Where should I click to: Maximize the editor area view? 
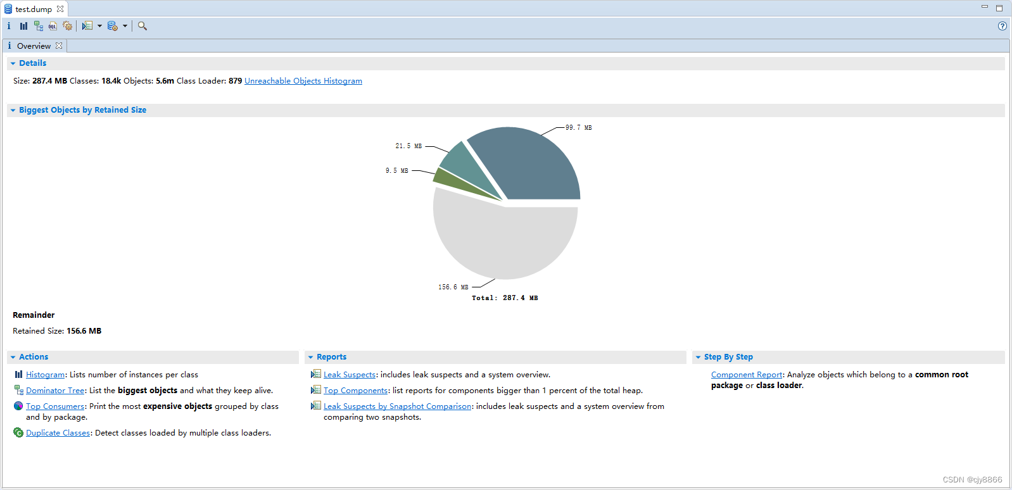point(999,8)
